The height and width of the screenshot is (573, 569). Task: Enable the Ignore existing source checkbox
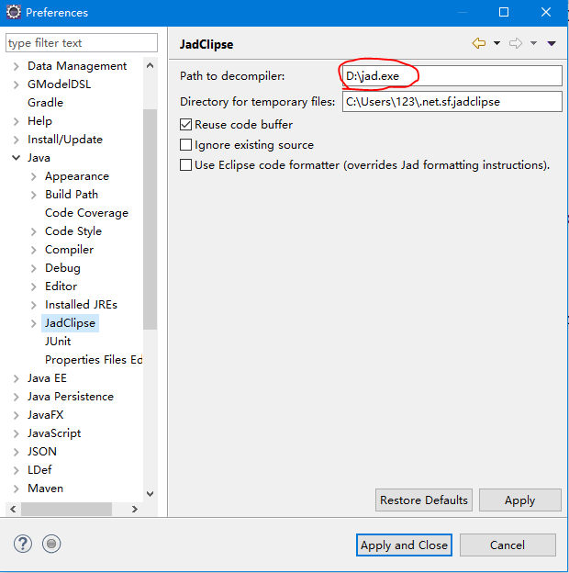coord(185,145)
